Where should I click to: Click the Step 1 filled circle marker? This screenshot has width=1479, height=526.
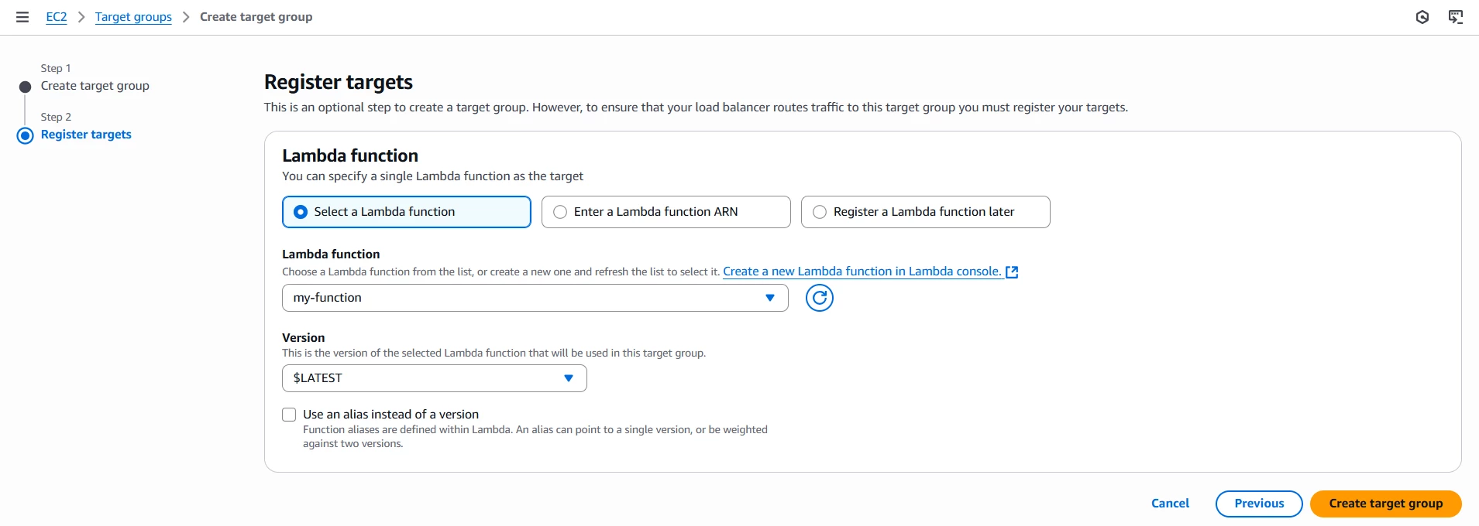point(26,87)
